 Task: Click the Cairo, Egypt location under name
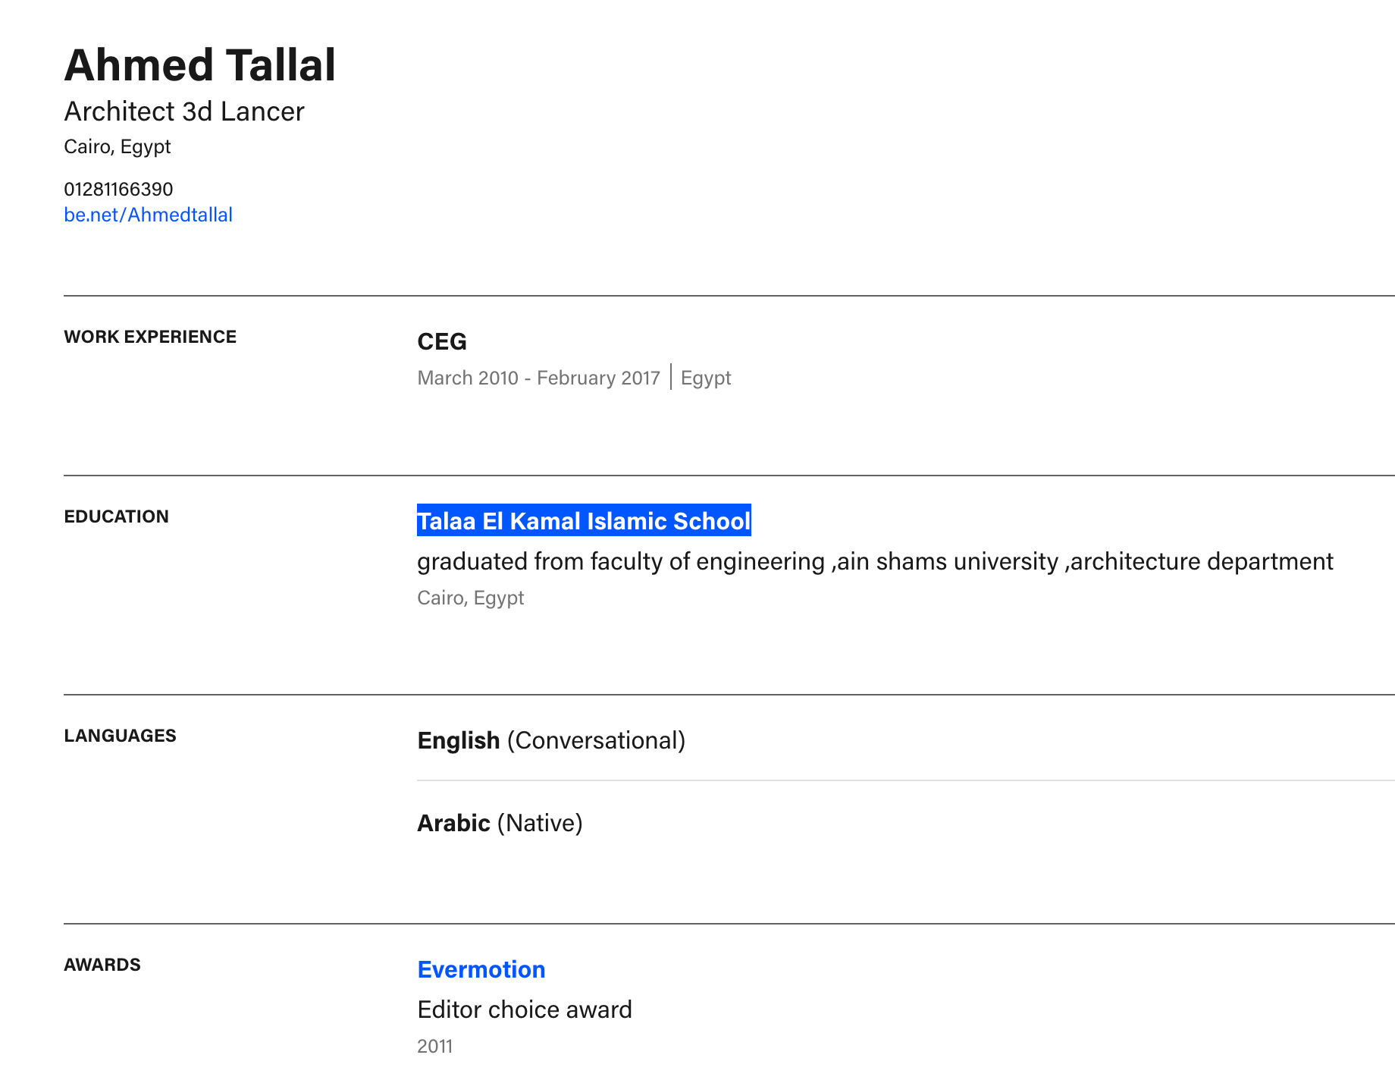pyautogui.click(x=118, y=146)
